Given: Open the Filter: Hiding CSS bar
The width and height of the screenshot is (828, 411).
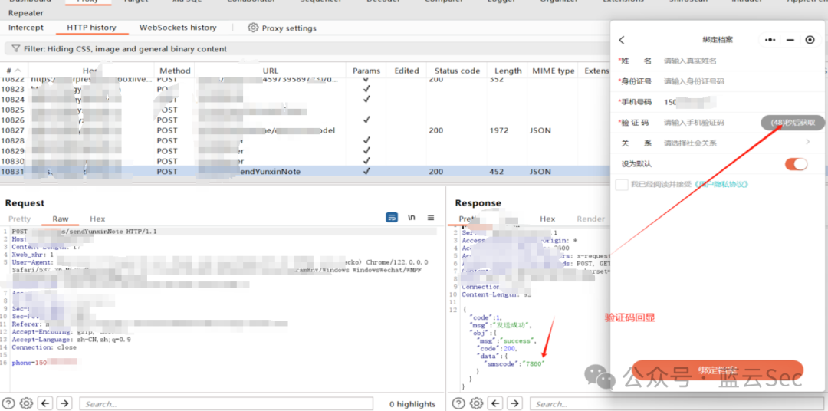Looking at the screenshot, I should click(x=307, y=48).
